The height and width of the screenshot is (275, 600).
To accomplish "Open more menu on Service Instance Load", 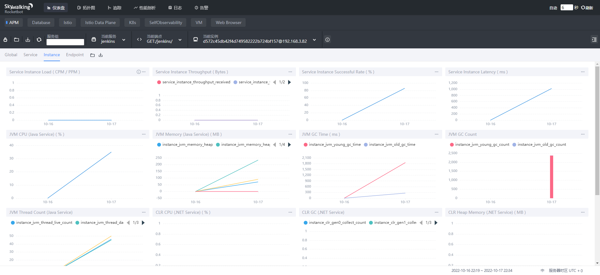I will click(x=144, y=72).
